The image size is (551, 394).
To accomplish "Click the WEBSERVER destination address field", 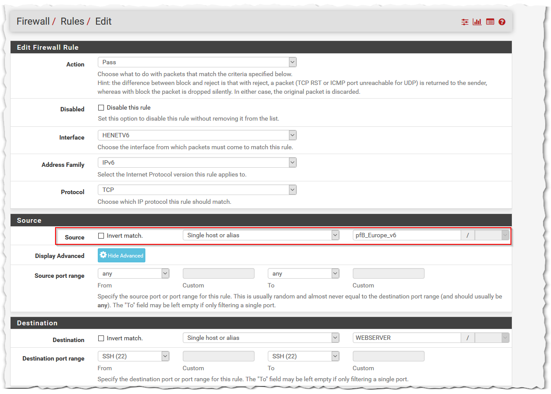I will click(407, 338).
